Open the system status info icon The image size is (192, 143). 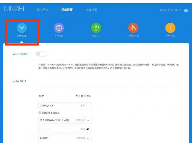(170, 28)
